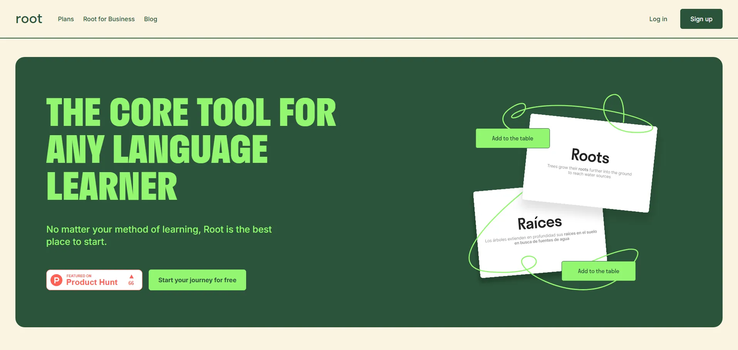Click Add to the table below Raíces card
Screen dimensions: 738x350
(598, 271)
